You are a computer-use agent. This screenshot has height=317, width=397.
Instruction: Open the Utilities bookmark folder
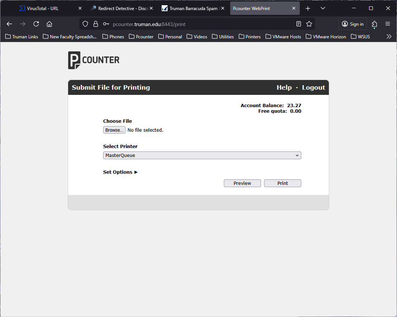coord(223,37)
